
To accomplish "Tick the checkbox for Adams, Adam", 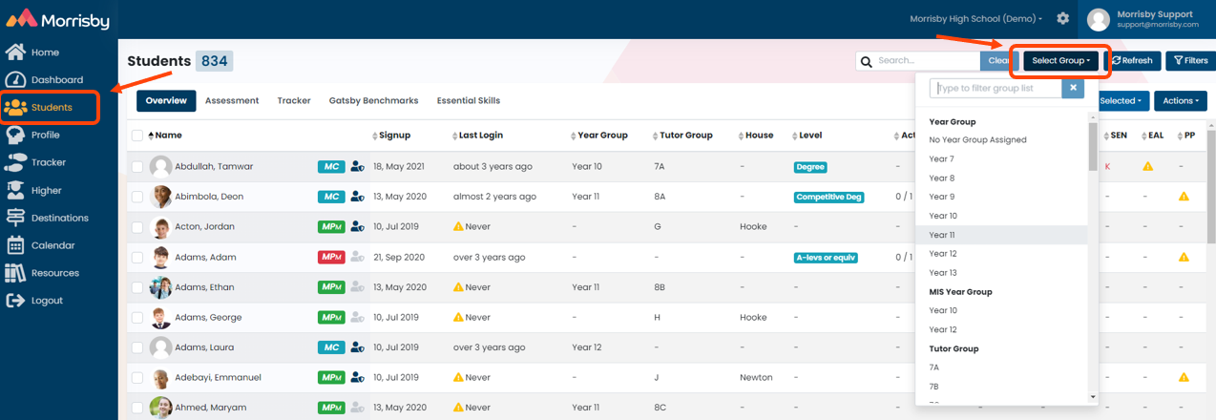I will (x=137, y=258).
